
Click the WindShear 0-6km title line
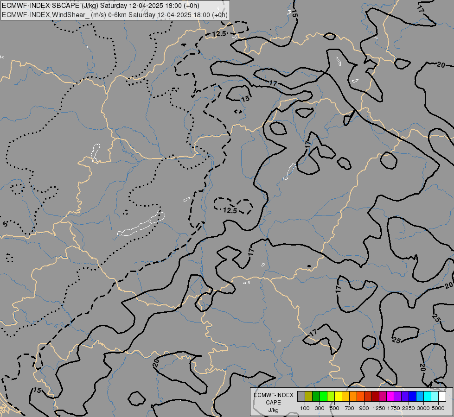coord(115,15)
